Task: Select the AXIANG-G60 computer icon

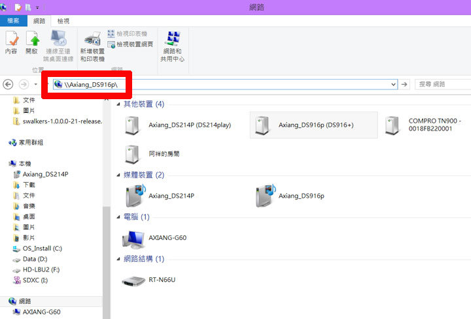Action: 133,239
